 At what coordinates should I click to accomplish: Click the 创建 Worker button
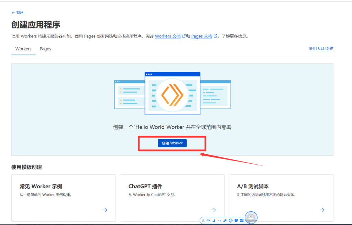[172, 143]
